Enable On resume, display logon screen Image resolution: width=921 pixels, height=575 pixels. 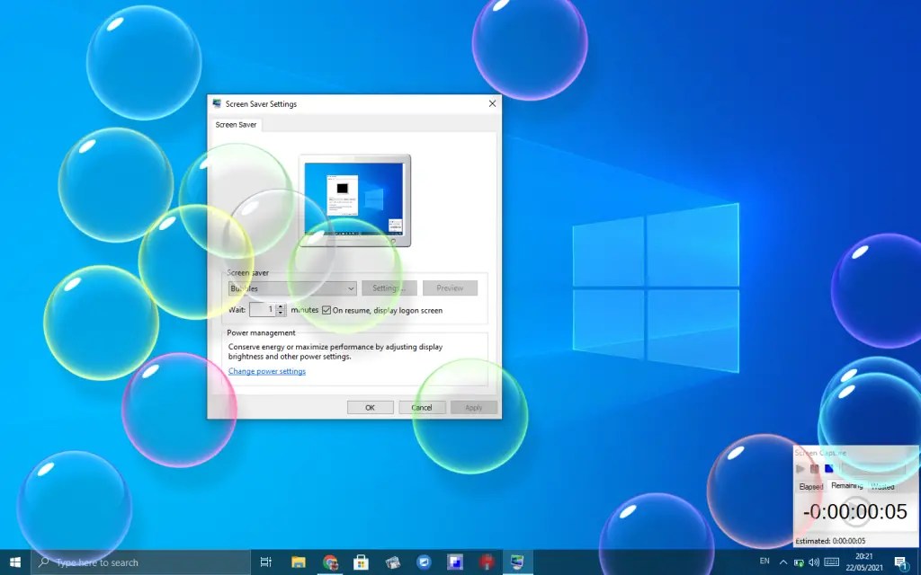(326, 309)
